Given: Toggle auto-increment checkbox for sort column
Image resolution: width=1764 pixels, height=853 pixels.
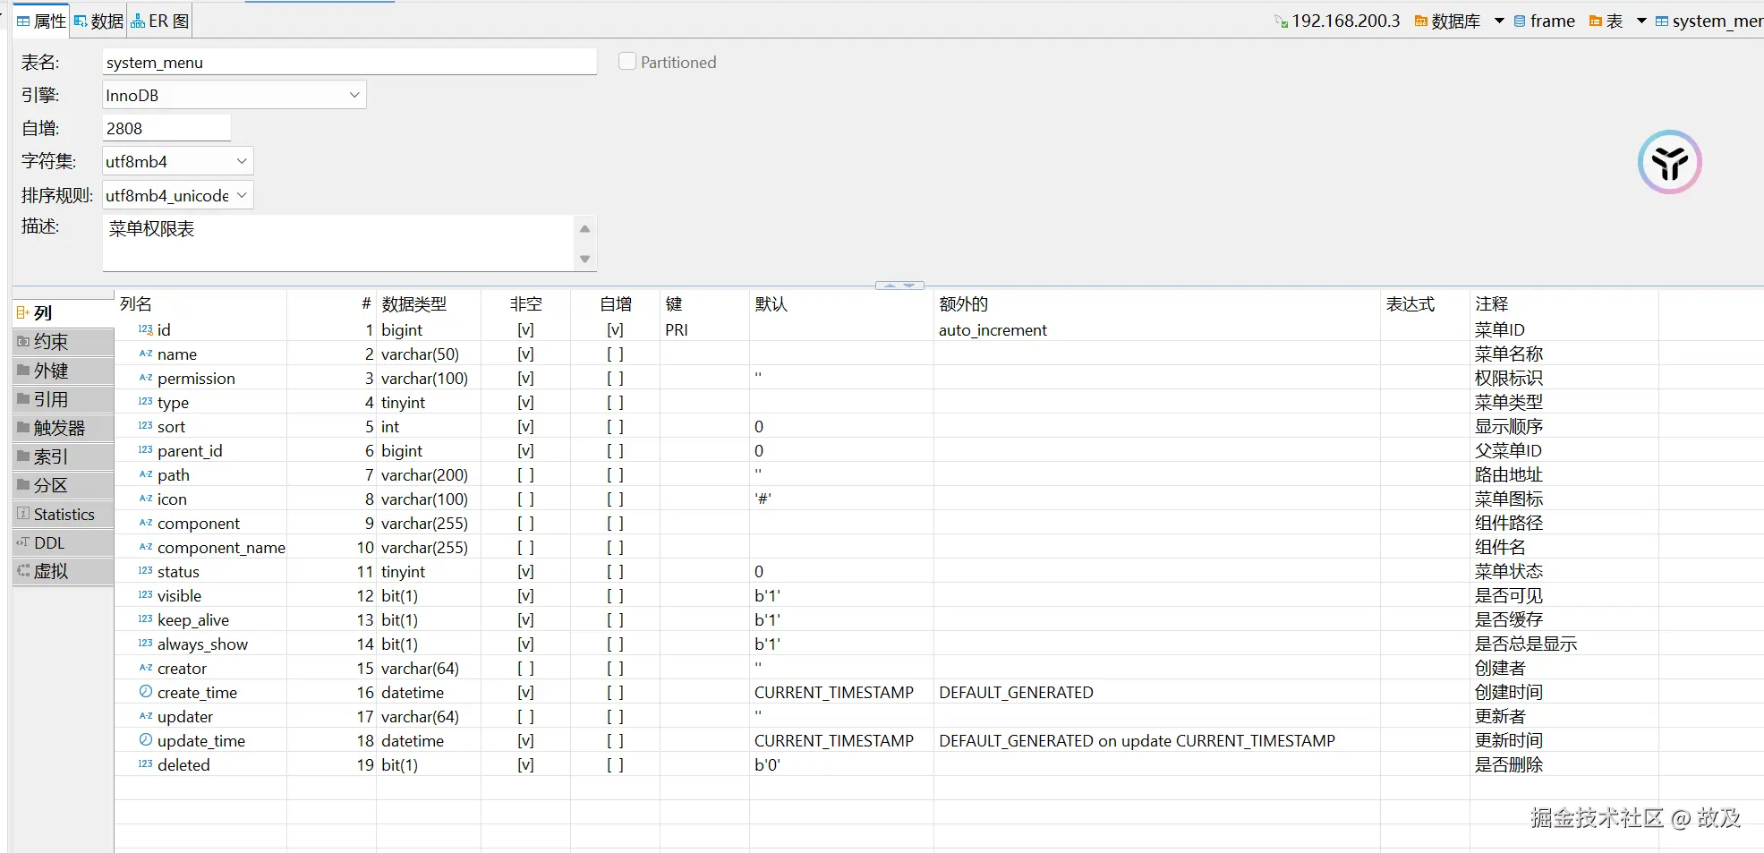Looking at the screenshot, I should (x=615, y=427).
